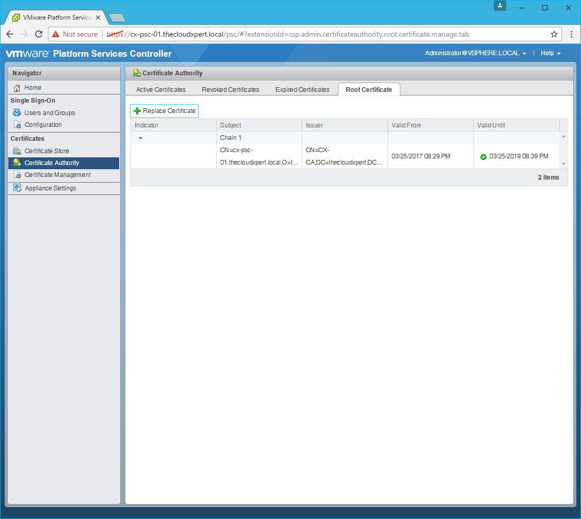Bookmark this page with star icon
This screenshot has width=581, height=519.
554,34
